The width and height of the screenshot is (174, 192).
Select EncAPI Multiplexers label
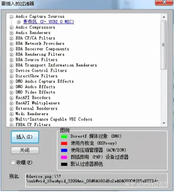38,103
